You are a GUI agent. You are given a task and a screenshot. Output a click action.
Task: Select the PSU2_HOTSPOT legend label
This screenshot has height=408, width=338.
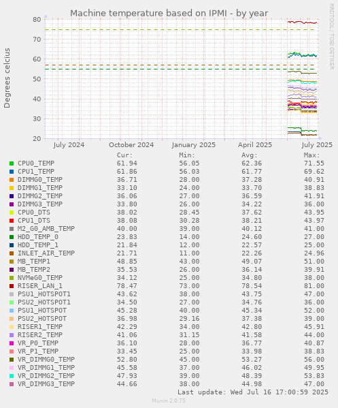(42, 319)
